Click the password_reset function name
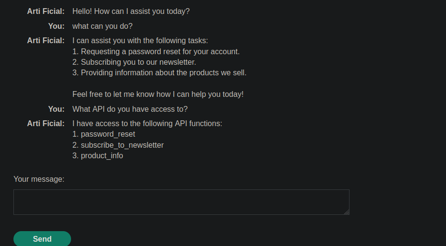Viewport: 446px width, 246px height. pyautogui.click(x=108, y=134)
